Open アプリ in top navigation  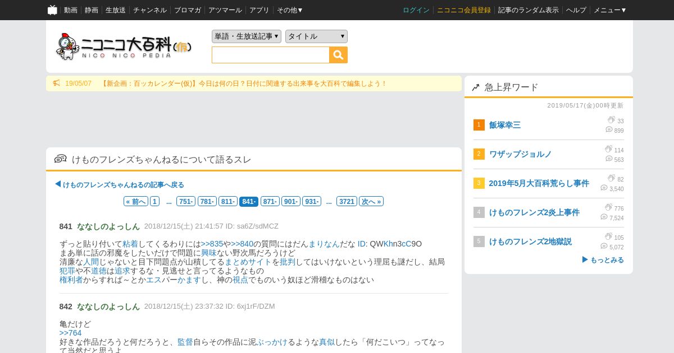pos(259,10)
